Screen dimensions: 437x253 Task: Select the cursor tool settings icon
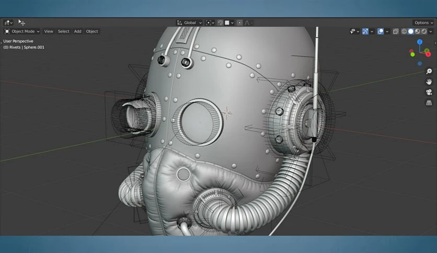pos(22,22)
